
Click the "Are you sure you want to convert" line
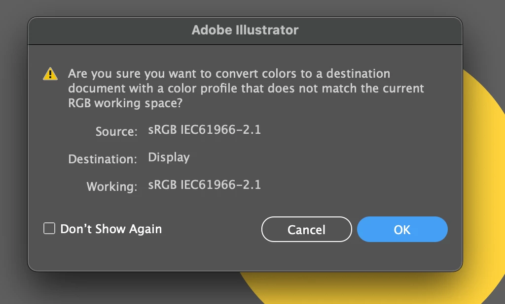(x=229, y=74)
